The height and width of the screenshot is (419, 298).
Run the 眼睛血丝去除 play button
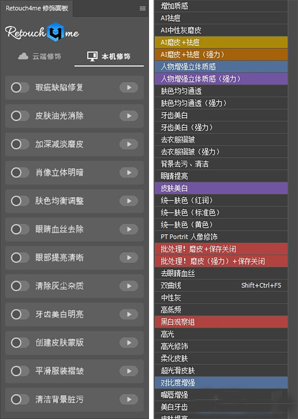[129, 229]
